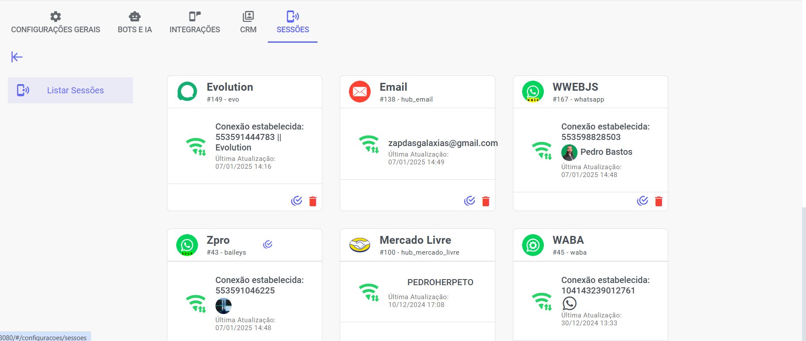Delete the Evolution session with trash icon
This screenshot has height=341, width=806.
coord(313,201)
